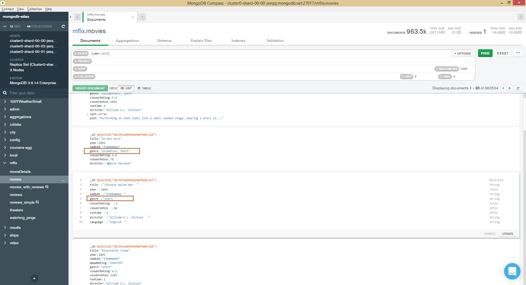The height and width of the screenshot is (285, 526).
Task: Refresh the documents list
Action: click(x=518, y=88)
